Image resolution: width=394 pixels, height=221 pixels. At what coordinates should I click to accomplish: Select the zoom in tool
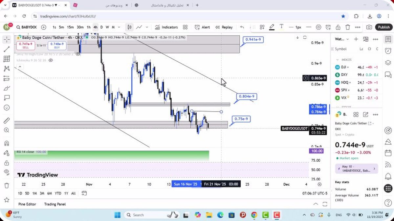coord(7,130)
